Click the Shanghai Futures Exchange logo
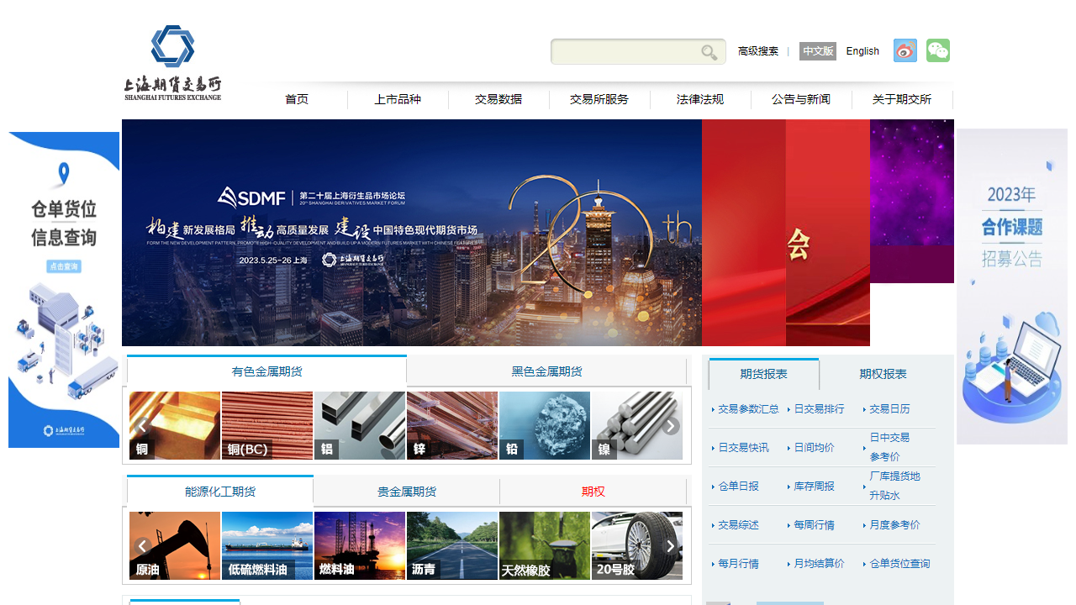 (172, 63)
